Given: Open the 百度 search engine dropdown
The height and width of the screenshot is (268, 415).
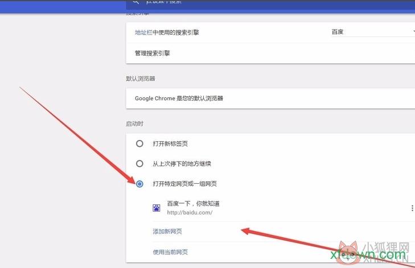Looking at the screenshot, I should (373, 32).
